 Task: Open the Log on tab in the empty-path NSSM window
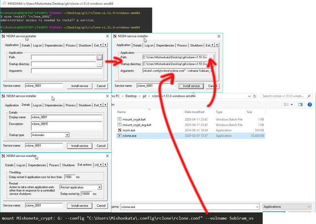[37, 45]
